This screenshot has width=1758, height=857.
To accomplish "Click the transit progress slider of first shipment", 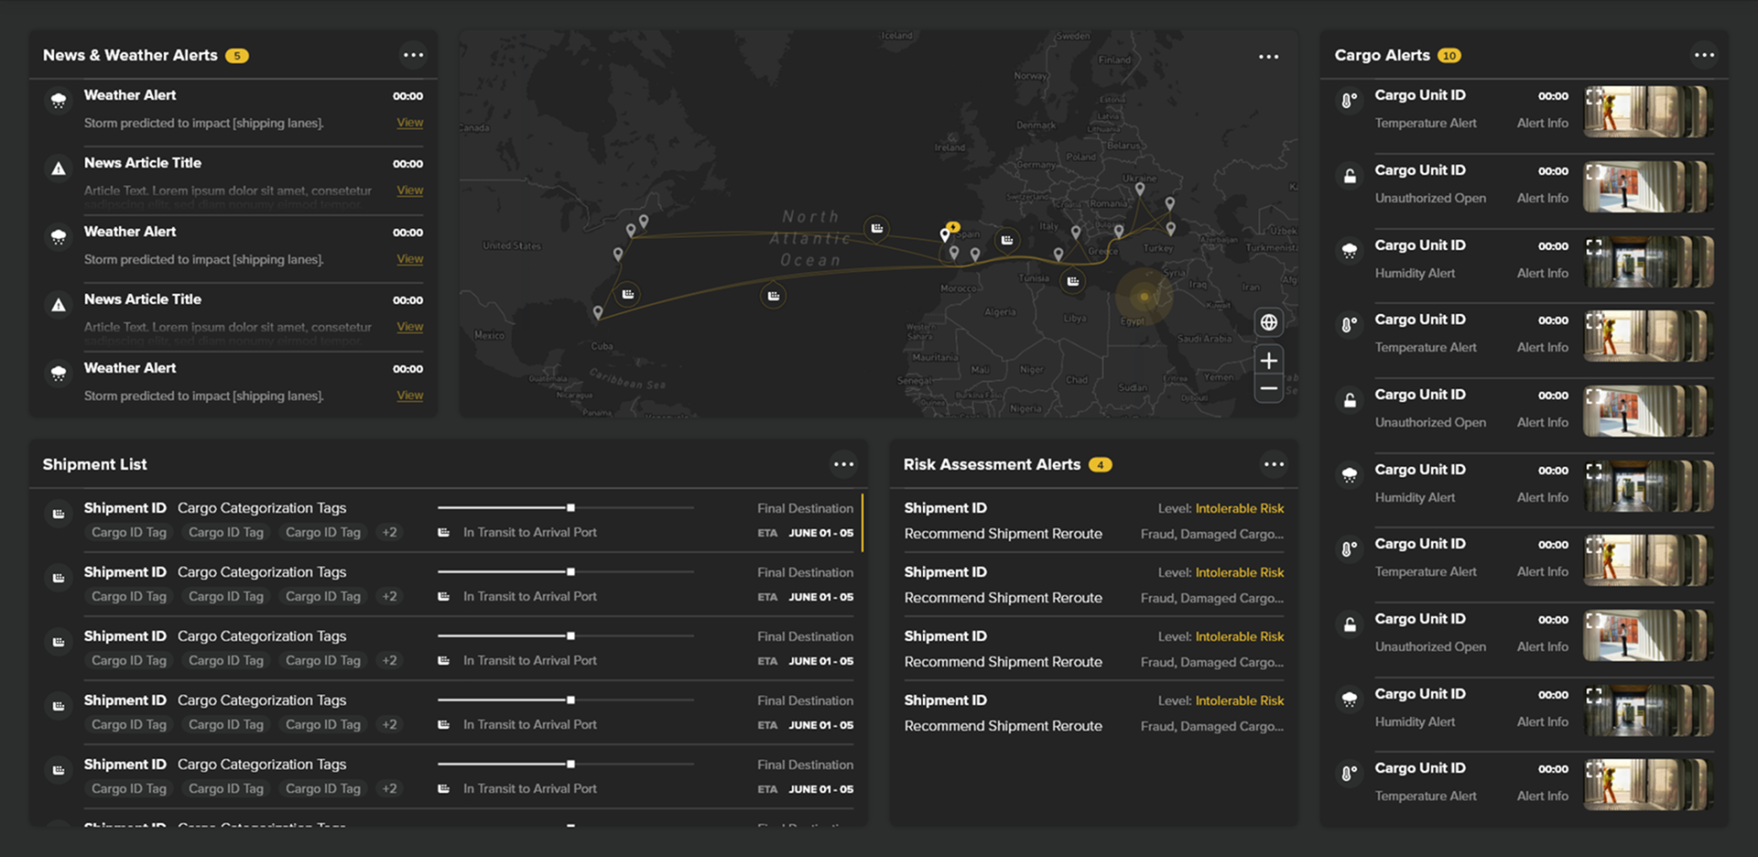I will pos(570,507).
